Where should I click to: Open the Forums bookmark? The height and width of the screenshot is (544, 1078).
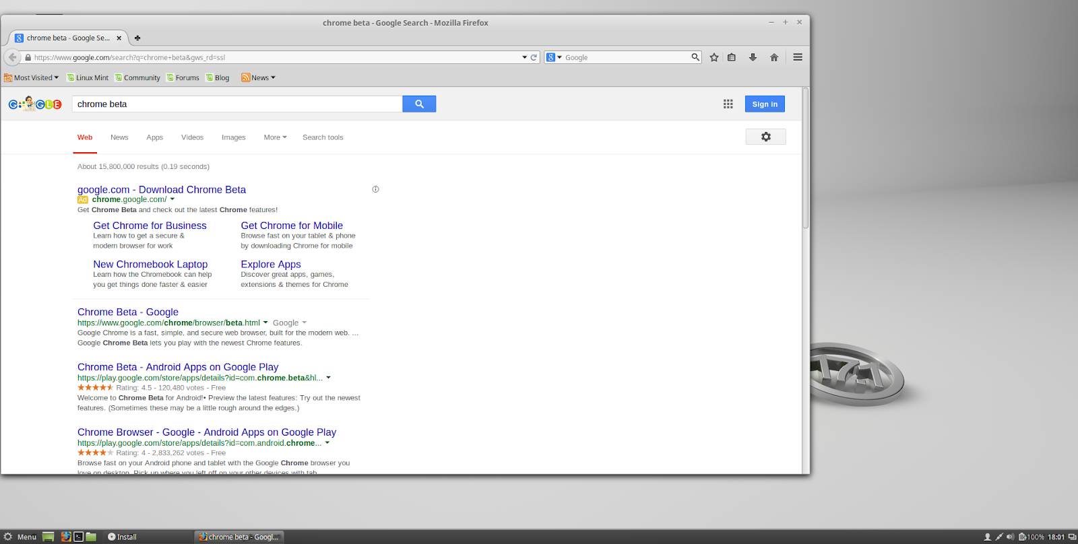(x=183, y=77)
